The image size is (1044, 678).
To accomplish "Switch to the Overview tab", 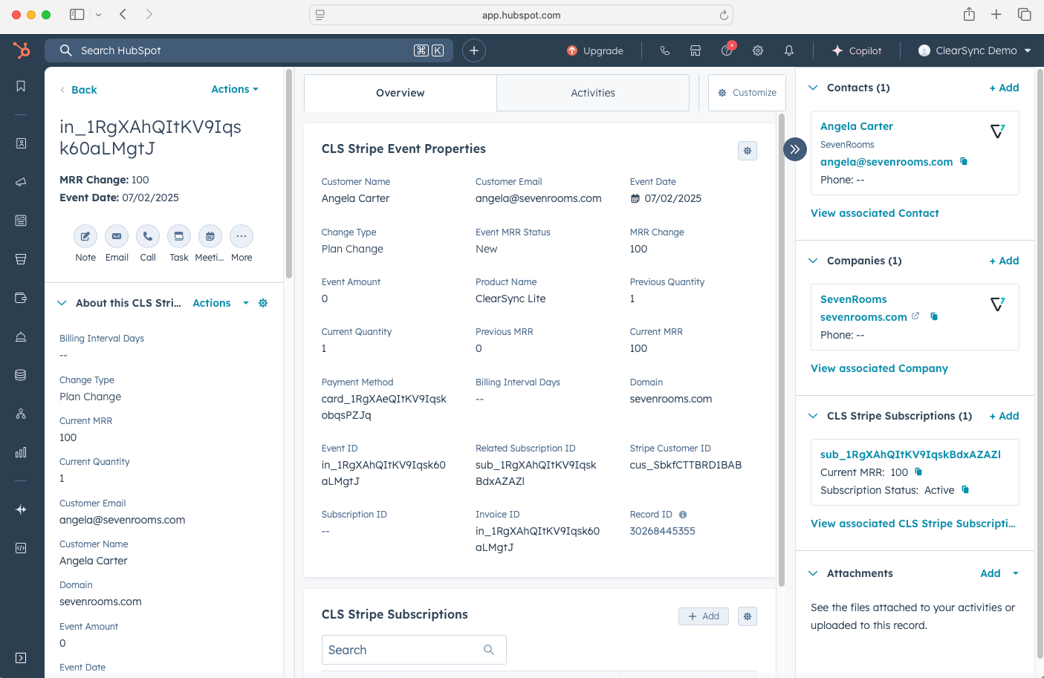I will [x=401, y=93].
